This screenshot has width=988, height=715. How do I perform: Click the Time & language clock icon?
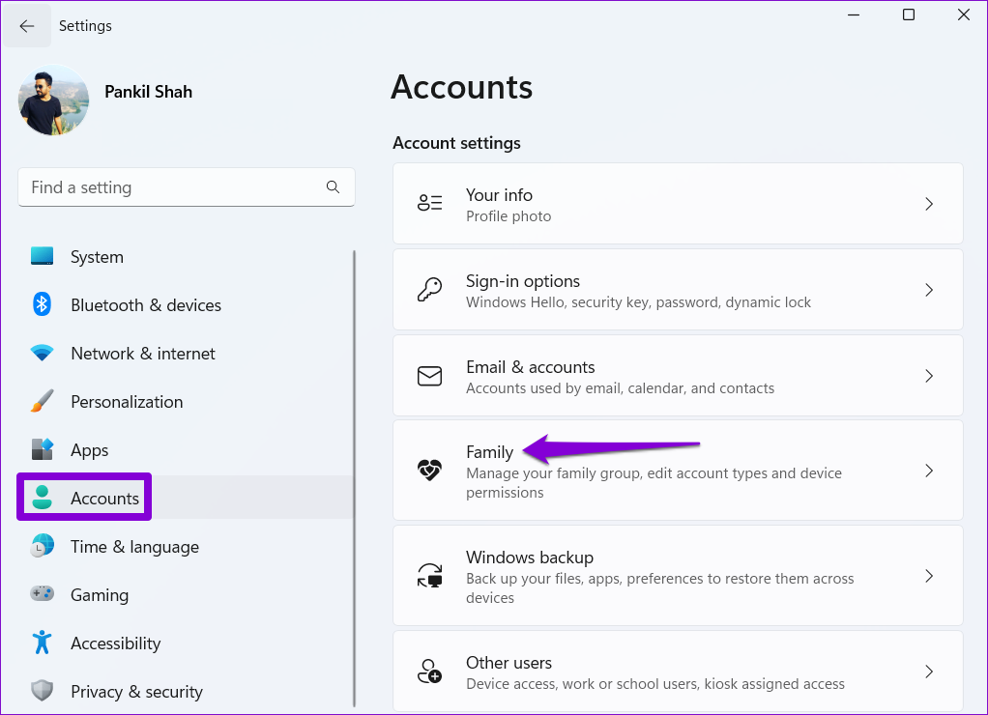click(x=42, y=547)
